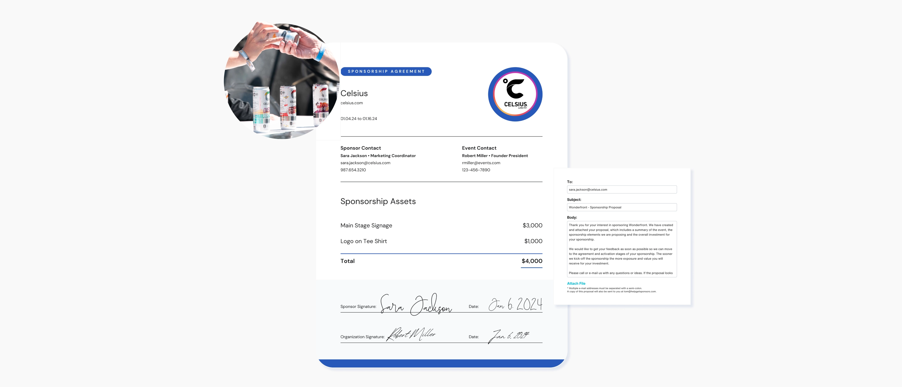This screenshot has width=902, height=387.
Task: Select the SPONSORSHIP AGREEMENT badge
Action: point(386,71)
